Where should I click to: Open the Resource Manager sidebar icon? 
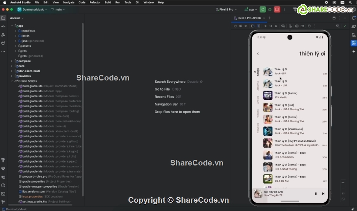(3, 35)
